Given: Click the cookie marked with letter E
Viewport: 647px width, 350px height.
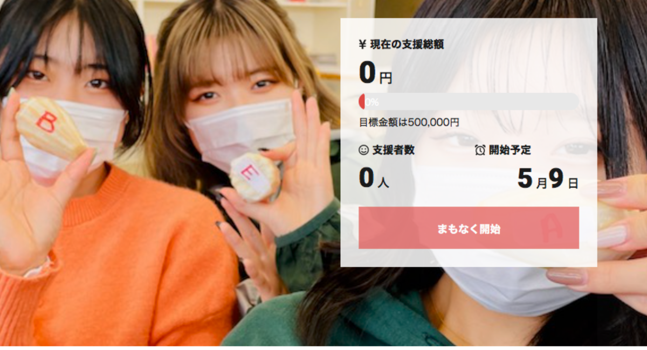Looking at the screenshot, I should 254,177.
